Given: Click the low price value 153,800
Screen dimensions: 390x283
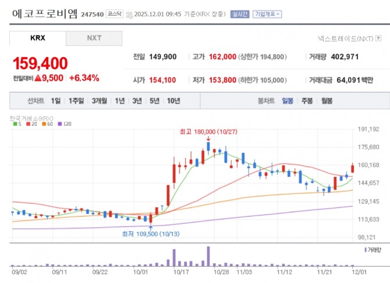Looking at the screenshot, I should coord(222,80).
